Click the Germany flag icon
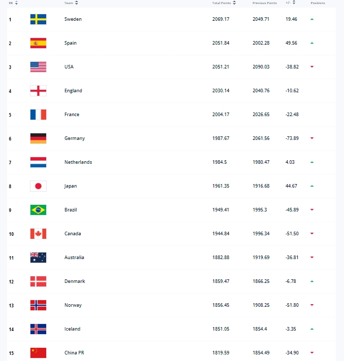The height and width of the screenshot is (361, 344). point(38,138)
